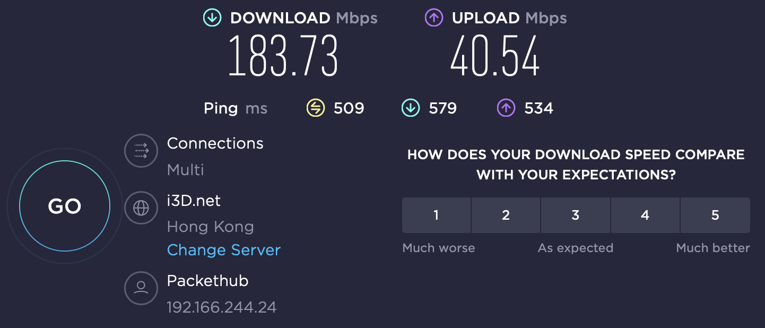The image size is (765, 328).
Task: Click the purple upload ping icon
Action: click(x=506, y=108)
